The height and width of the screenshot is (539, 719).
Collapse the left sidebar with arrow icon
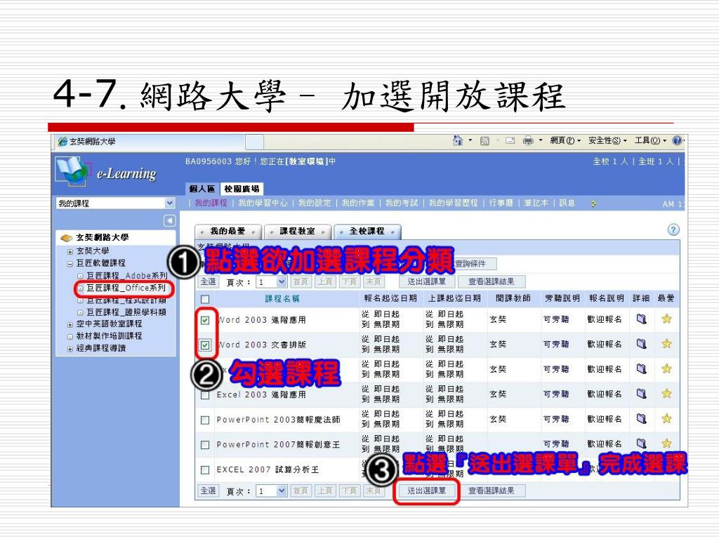point(170,221)
